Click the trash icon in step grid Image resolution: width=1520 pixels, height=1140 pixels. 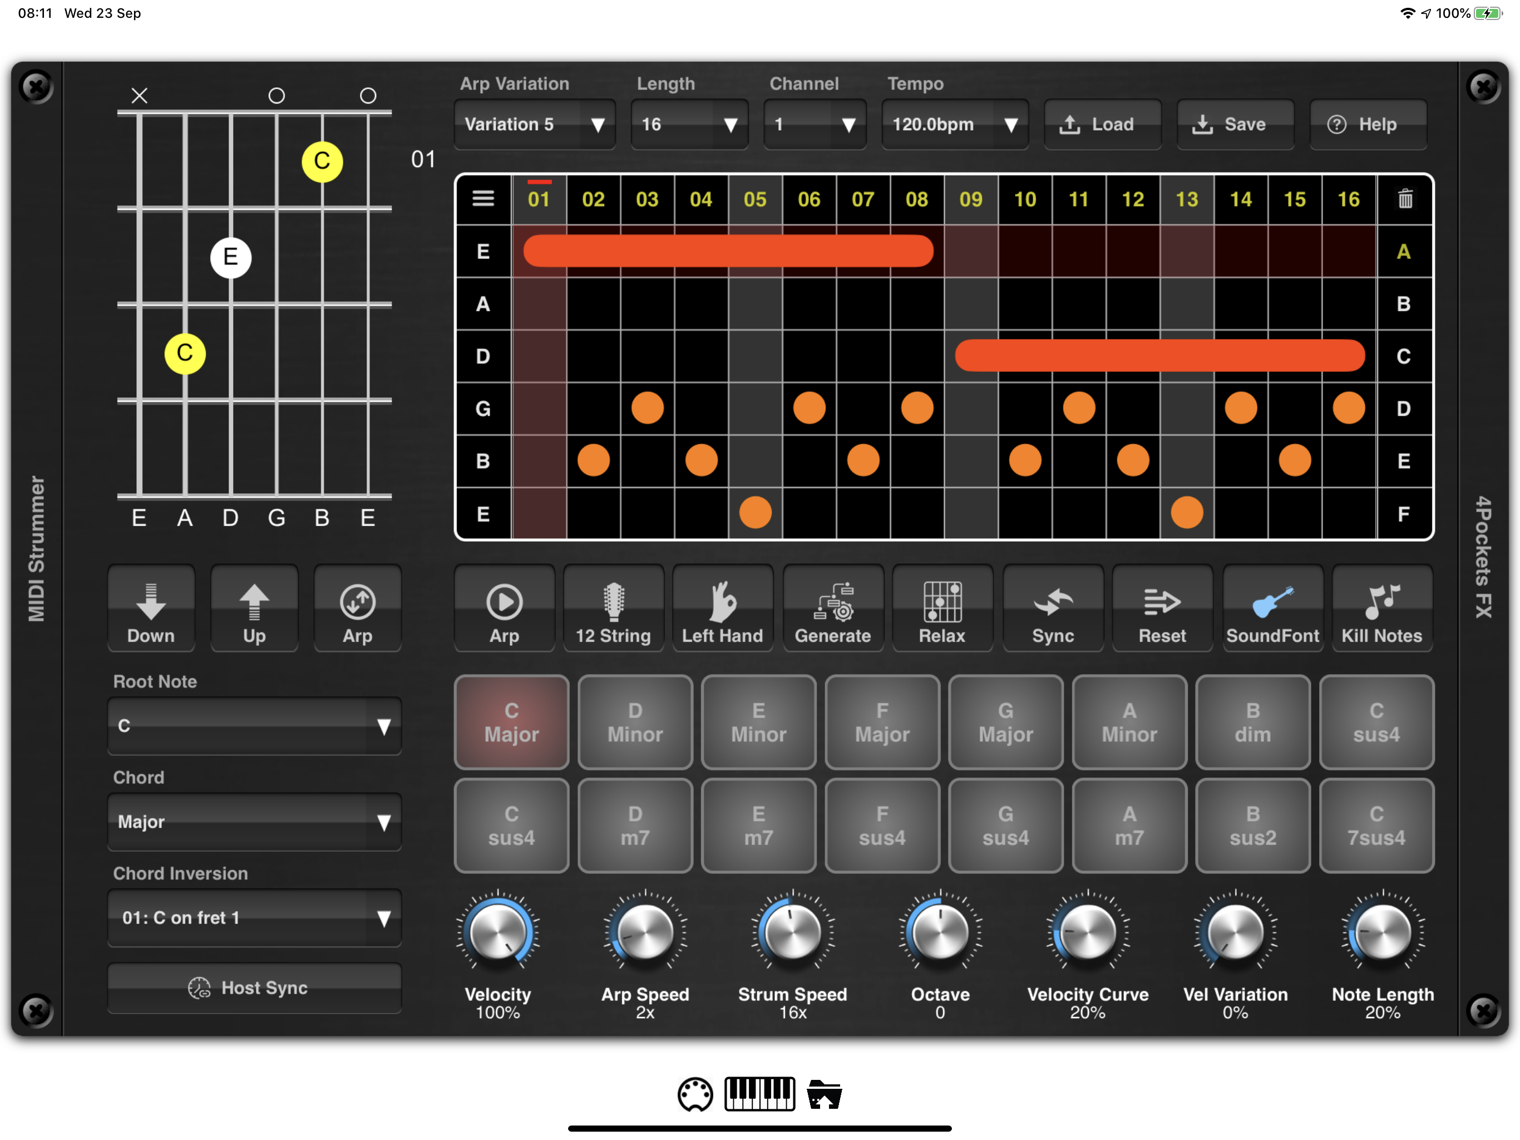(x=1405, y=199)
